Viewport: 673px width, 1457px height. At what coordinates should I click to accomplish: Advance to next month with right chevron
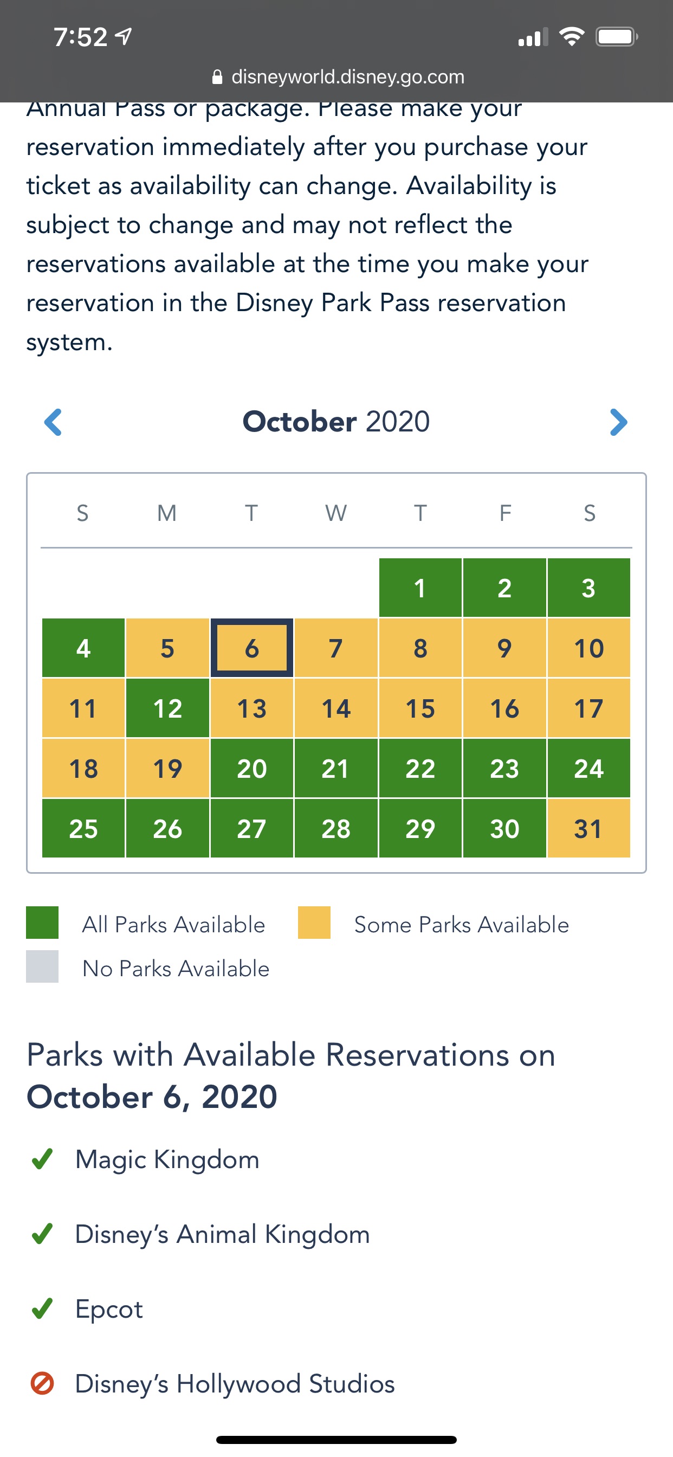pos(619,422)
